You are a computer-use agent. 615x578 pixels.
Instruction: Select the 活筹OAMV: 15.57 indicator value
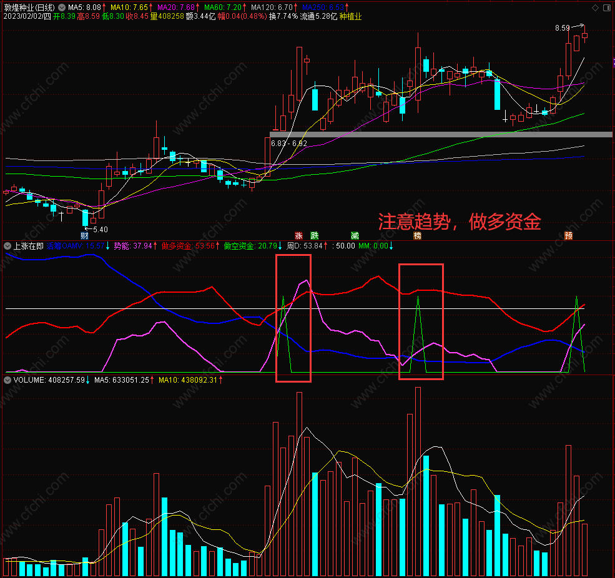[x=76, y=246]
